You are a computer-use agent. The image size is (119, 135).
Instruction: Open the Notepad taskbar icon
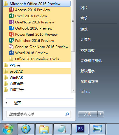[62, 129]
